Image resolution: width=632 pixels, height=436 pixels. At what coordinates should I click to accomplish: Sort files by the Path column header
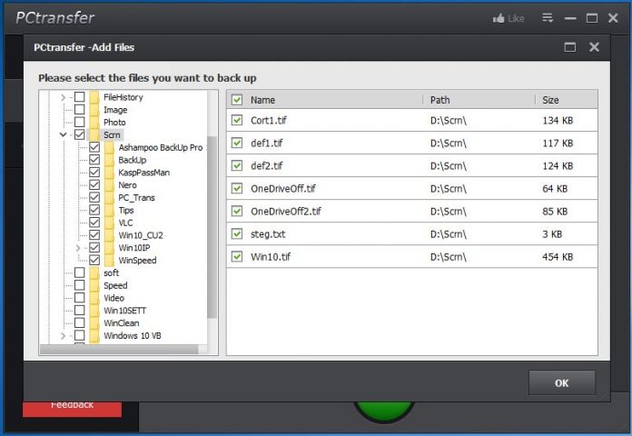click(439, 100)
